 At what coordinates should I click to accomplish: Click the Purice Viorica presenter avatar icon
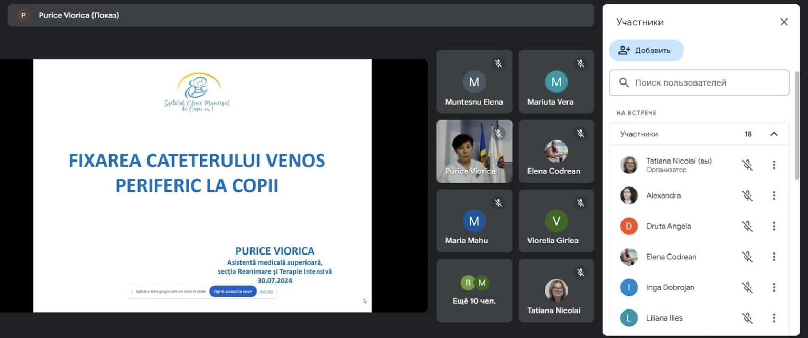pos(23,15)
